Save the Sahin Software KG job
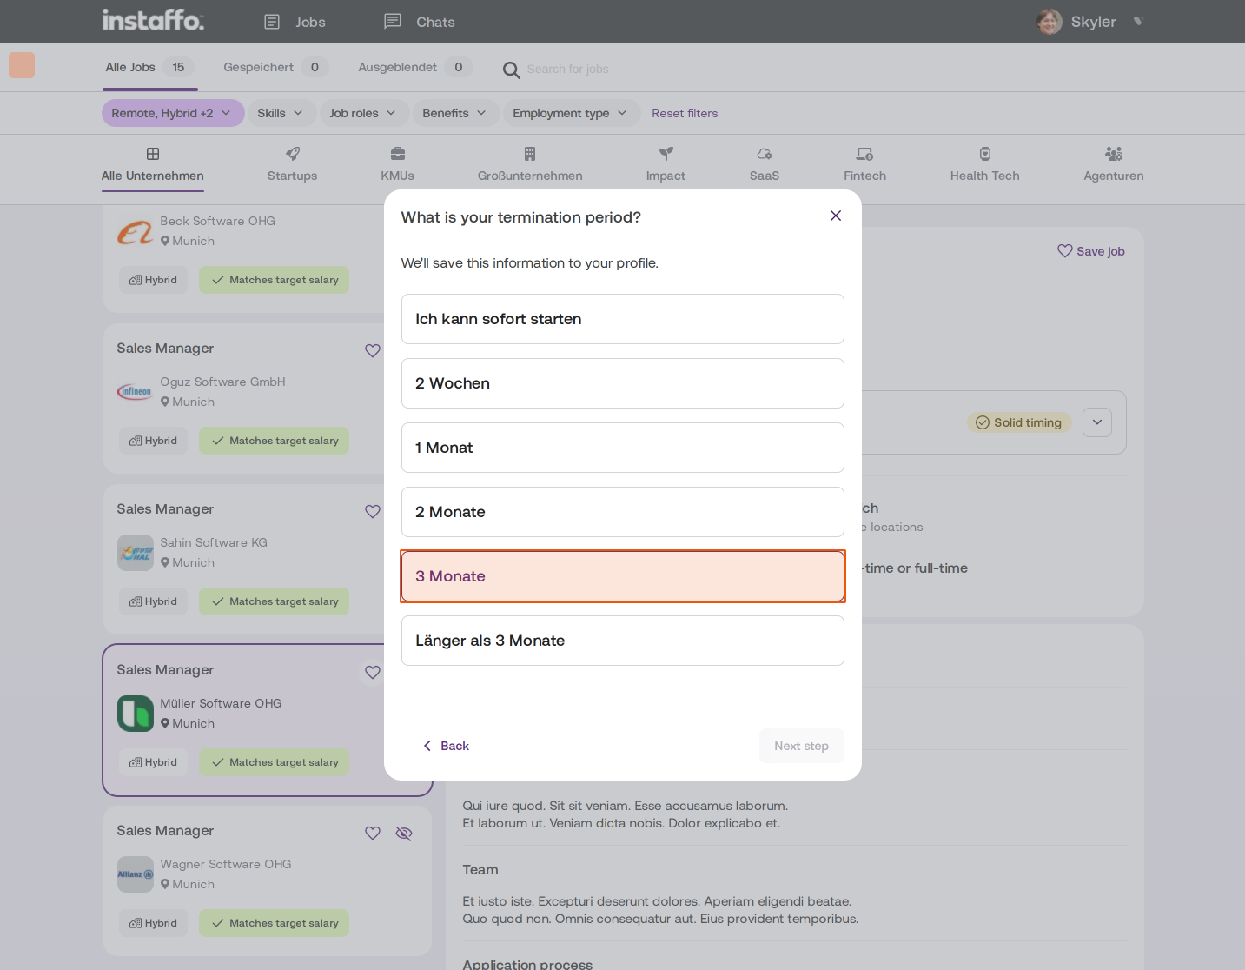The image size is (1245, 970). [373, 511]
